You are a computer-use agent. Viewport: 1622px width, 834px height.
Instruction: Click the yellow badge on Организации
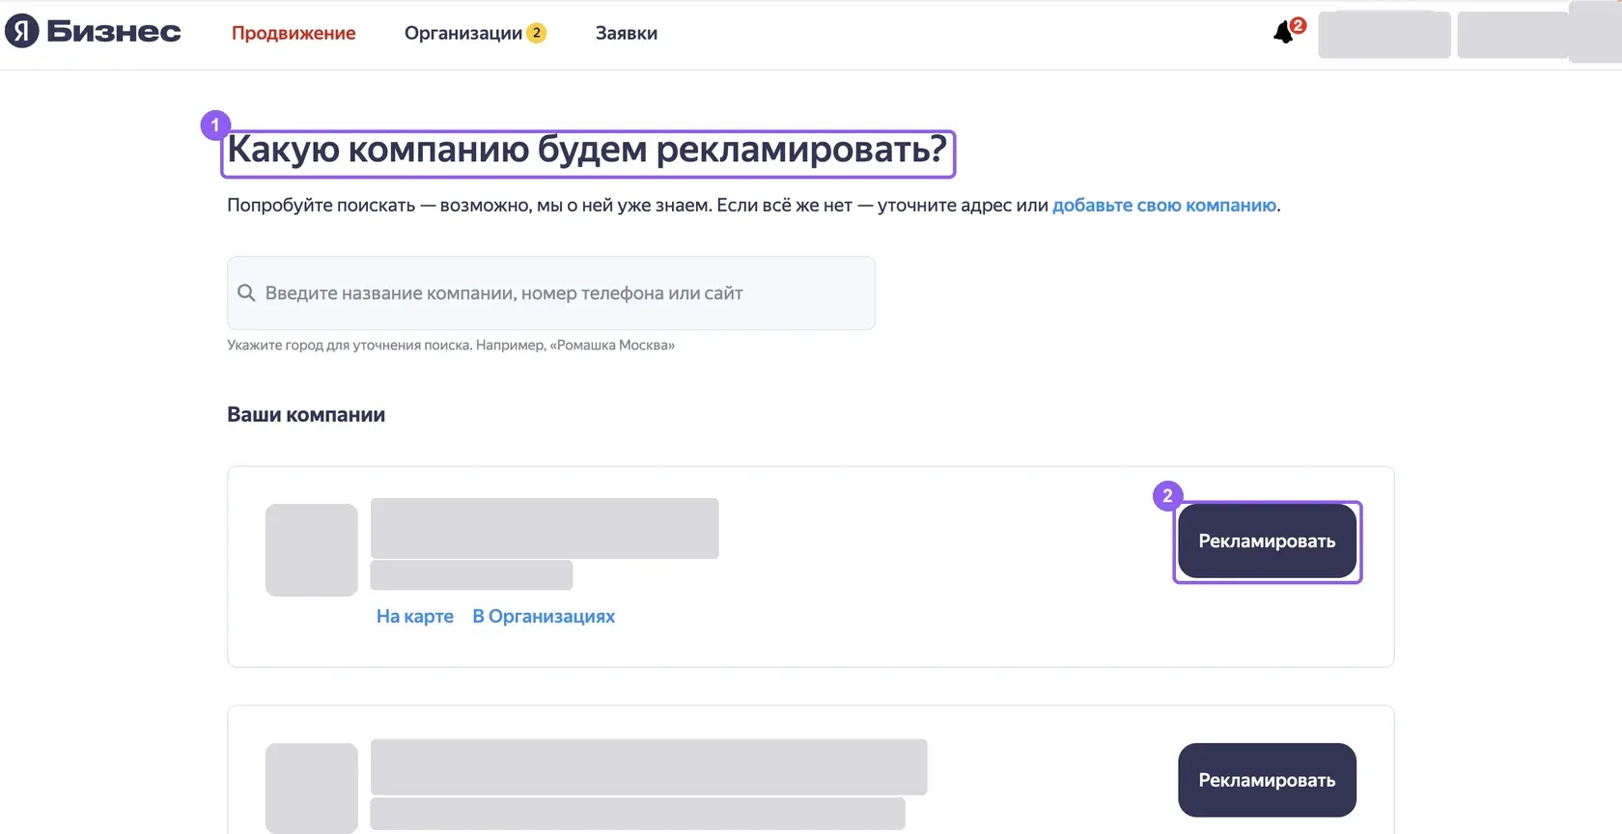click(x=537, y=33)
